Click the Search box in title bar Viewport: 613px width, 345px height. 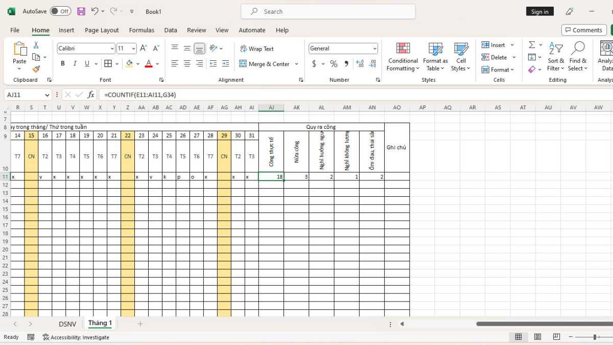coord(328,11)
